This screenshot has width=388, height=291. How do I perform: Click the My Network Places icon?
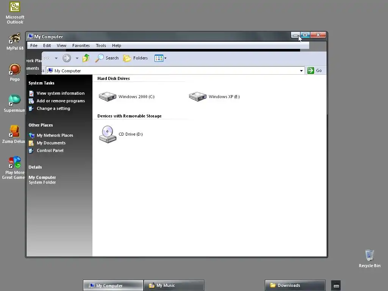pos(31,135)
